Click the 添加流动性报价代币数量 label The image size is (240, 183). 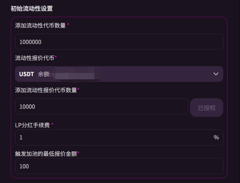point(46,90)
